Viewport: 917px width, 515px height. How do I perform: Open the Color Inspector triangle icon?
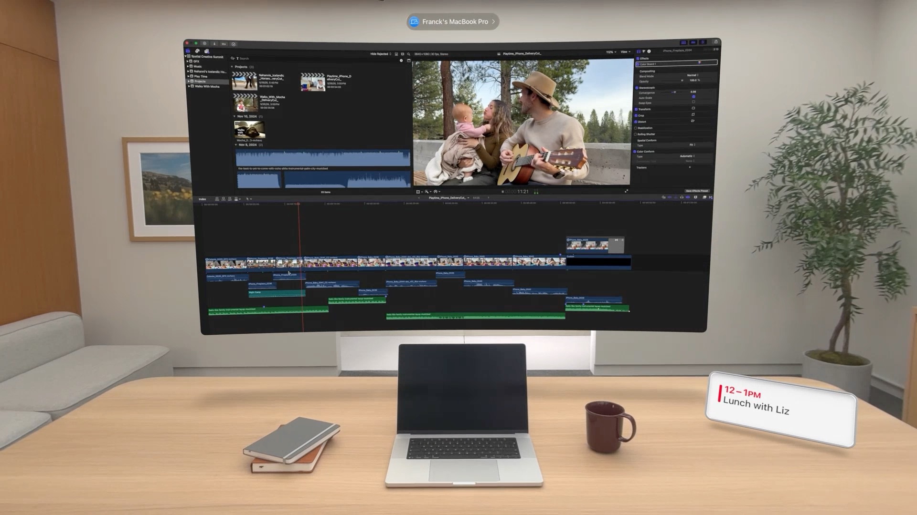pyautogui.click(x=644, y=51)
